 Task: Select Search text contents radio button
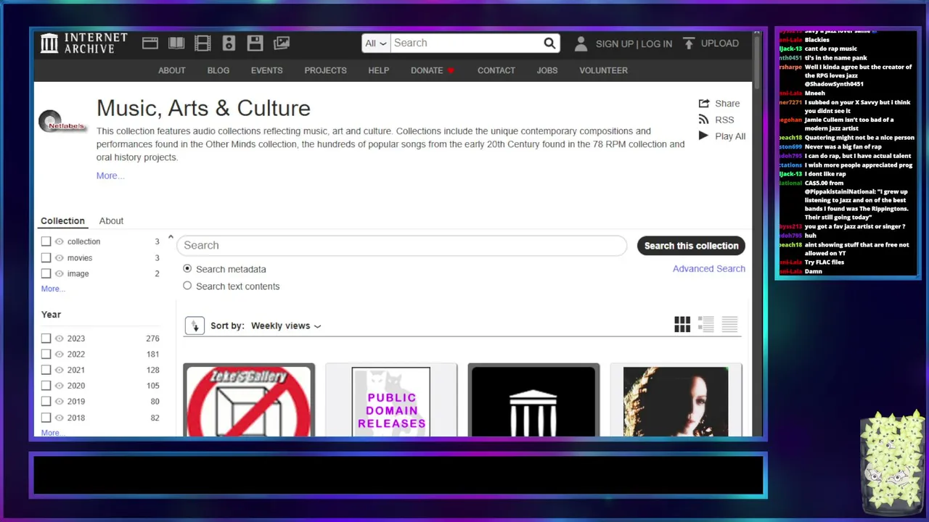(187, 286)
